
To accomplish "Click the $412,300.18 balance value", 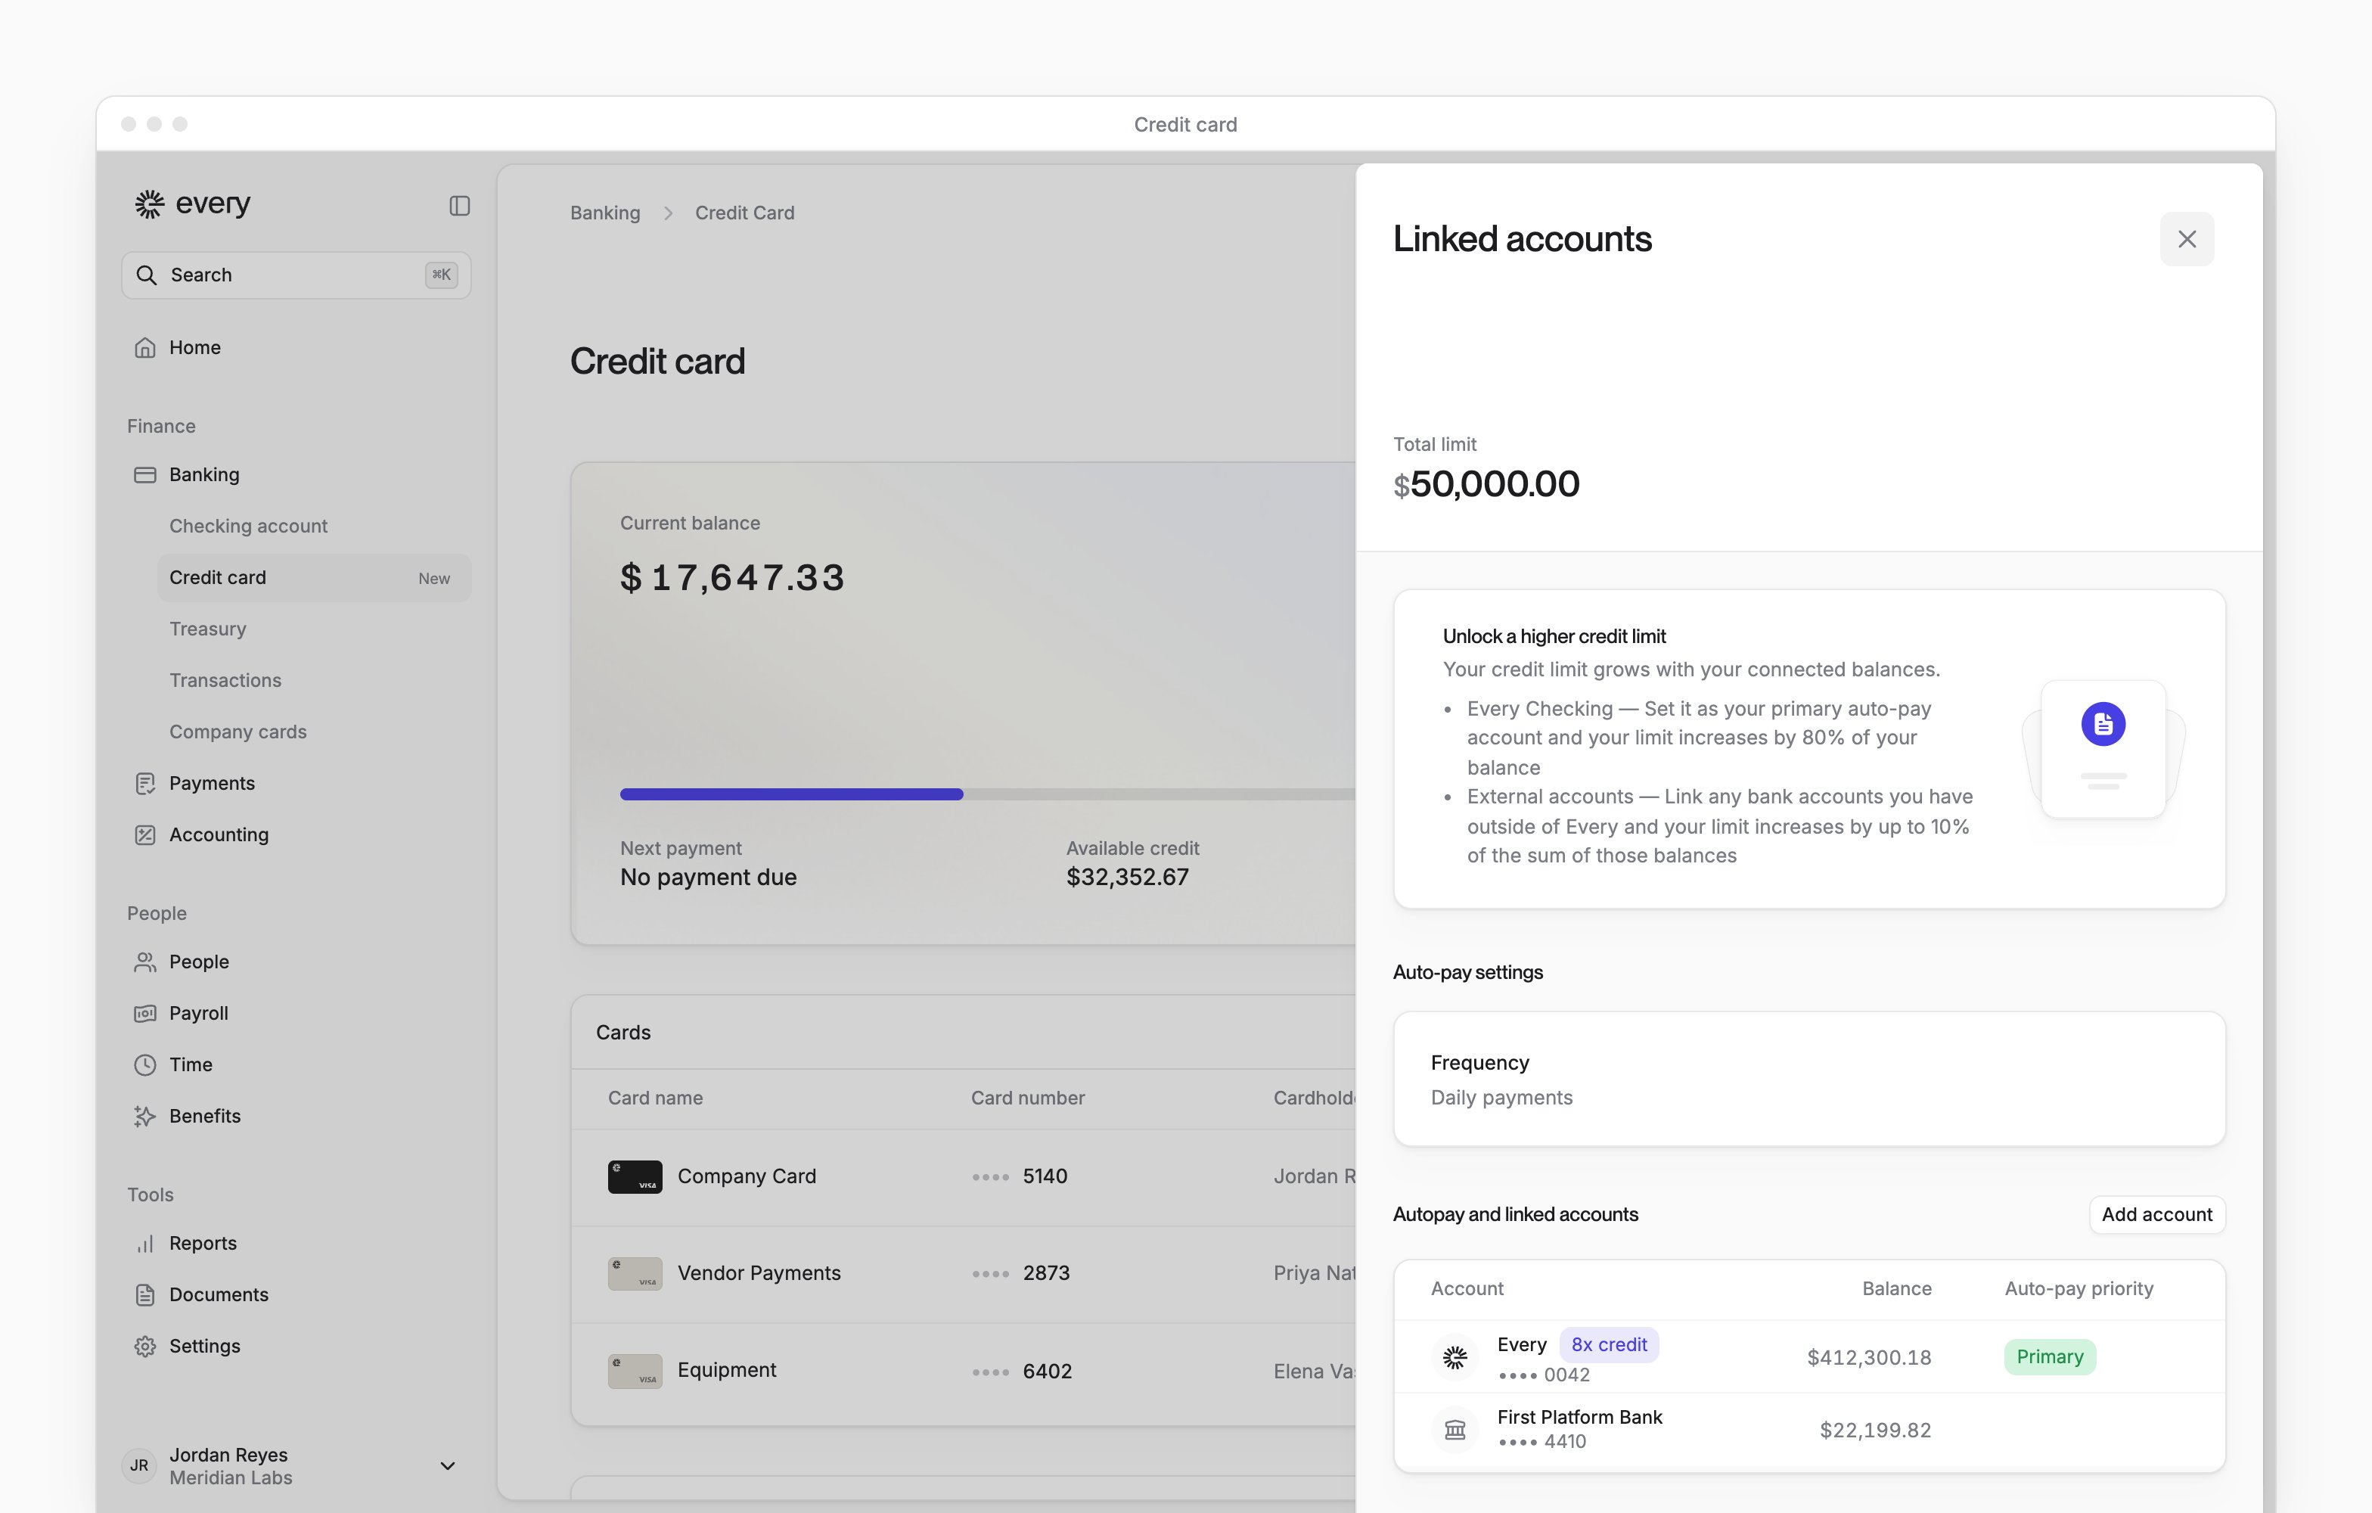I will coord(1869,1359).
